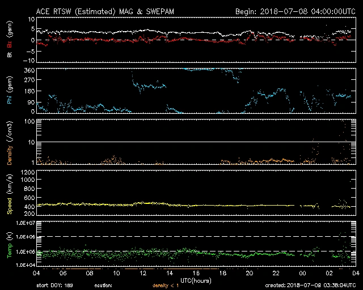
Task: Click the Begin date timestamp in the header
Action: click(x=294, y=11)
